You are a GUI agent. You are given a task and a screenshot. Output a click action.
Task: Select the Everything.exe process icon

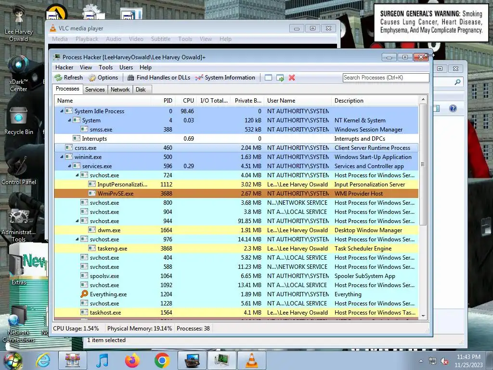(84, 294)
